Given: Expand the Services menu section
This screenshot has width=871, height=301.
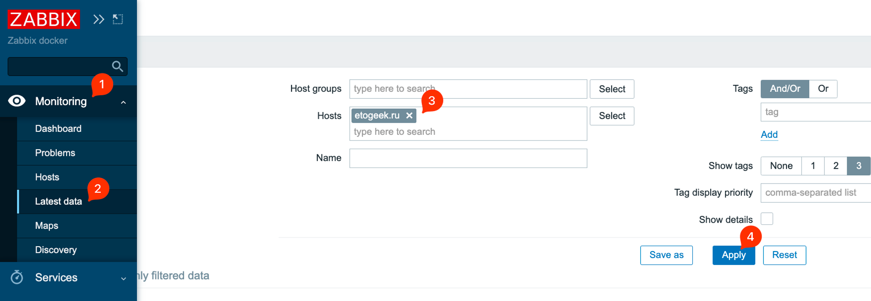Looking at the screenshot, I should 123,278.
